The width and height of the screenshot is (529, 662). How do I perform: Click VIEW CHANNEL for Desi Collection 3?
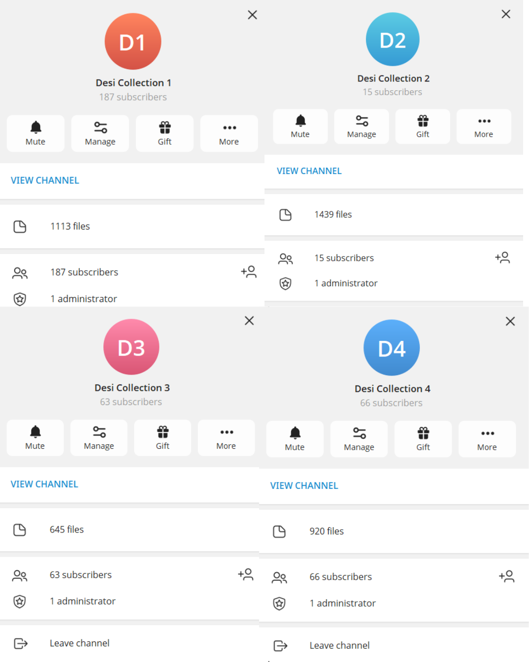point(45,484)
